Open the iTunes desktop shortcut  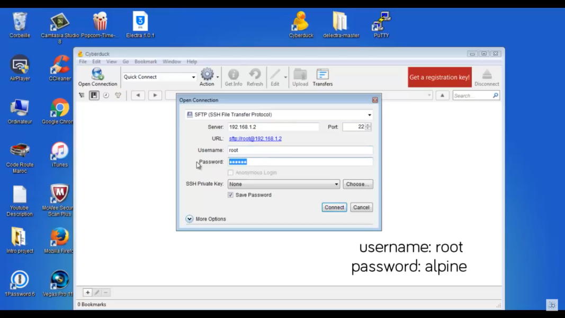60,155
